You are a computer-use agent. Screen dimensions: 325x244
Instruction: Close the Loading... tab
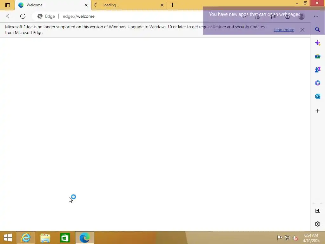(162, 5)
